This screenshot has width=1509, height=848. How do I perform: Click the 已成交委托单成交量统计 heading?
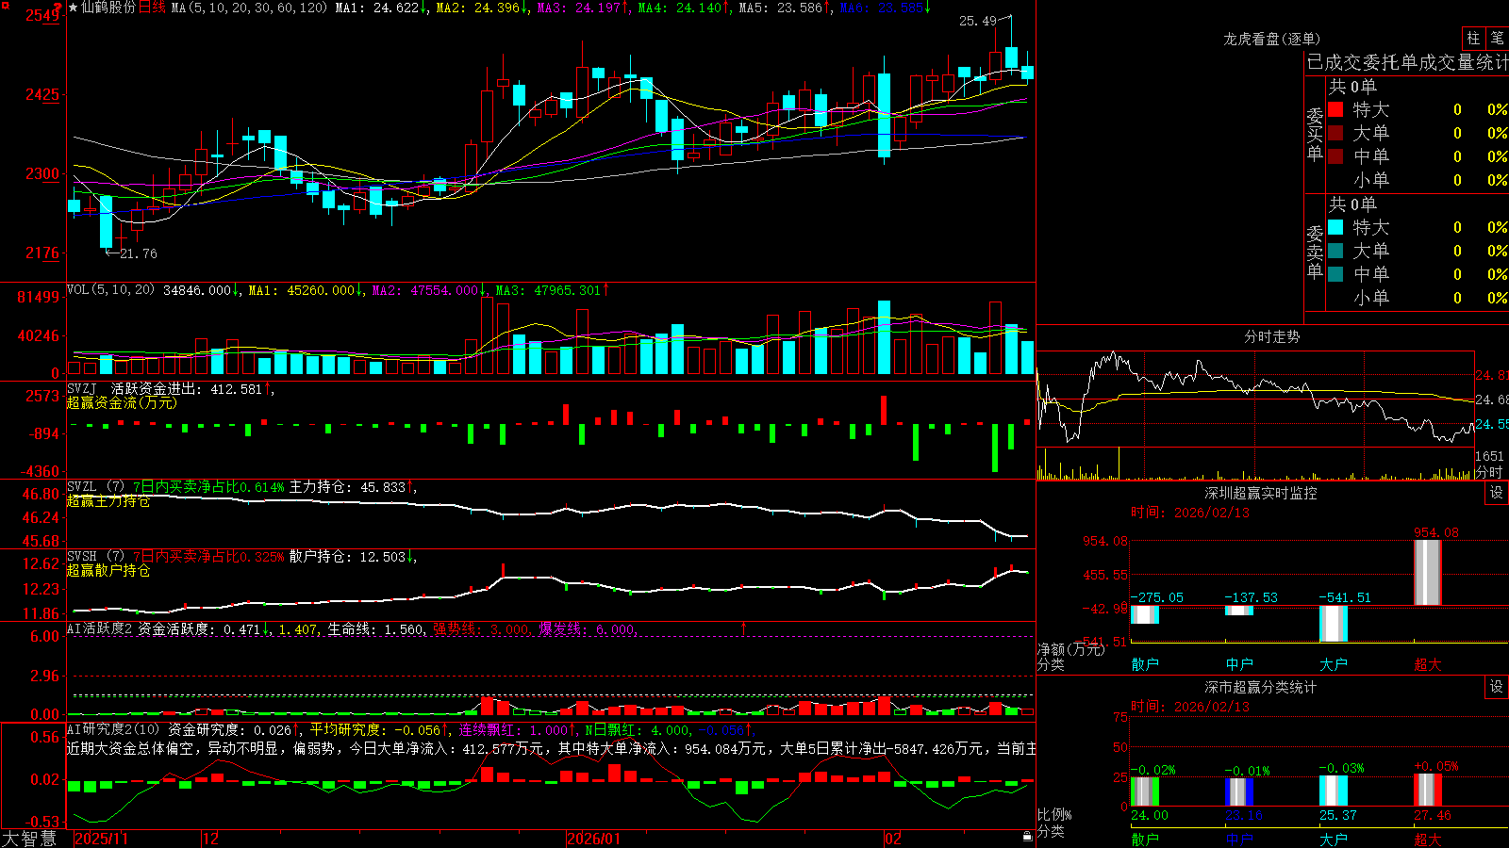1407,62
